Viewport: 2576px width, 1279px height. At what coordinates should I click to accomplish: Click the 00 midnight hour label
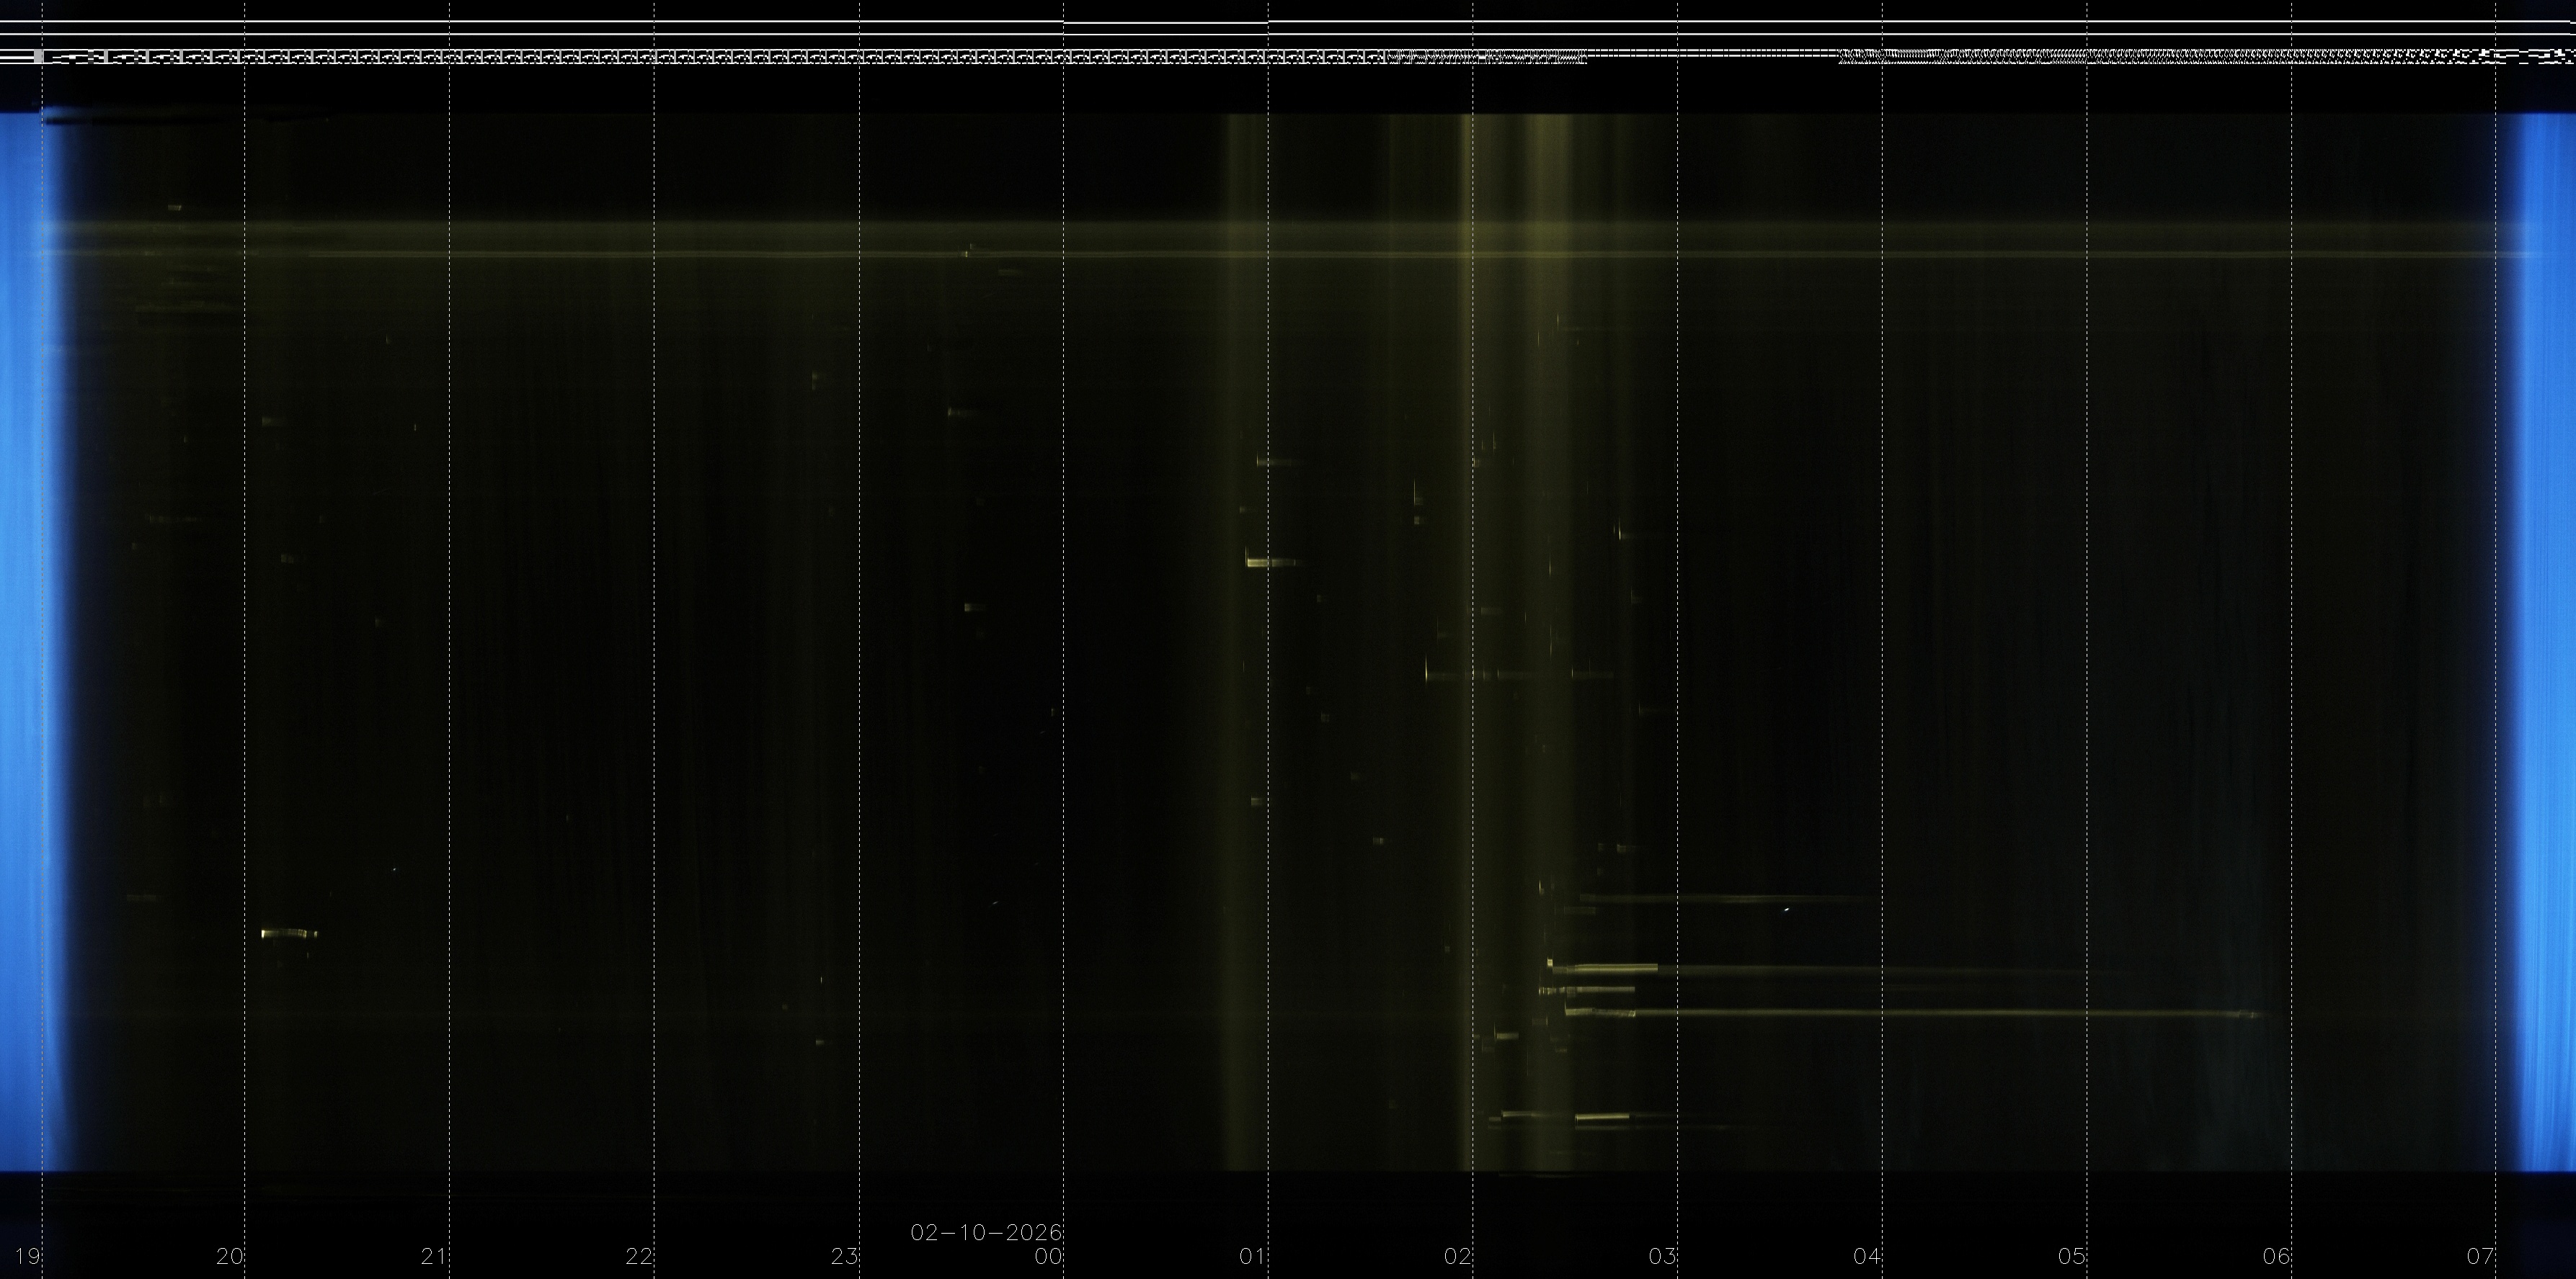tap(1048, 1256)
